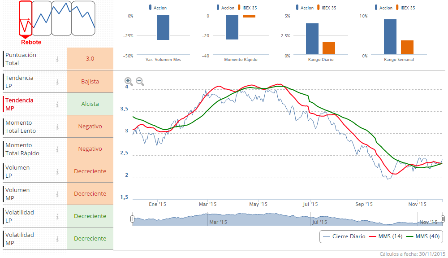Viewport: 448px width, 258px height.
Task: Click the Bajista value cell
Action: click(90, 82)
